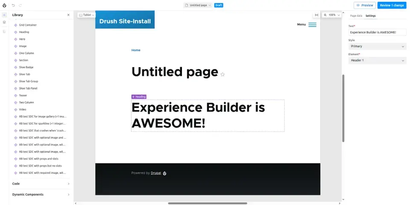Click the Teaser component icon
This screenshot has height=205, width=410.
[x=16, y=96]
